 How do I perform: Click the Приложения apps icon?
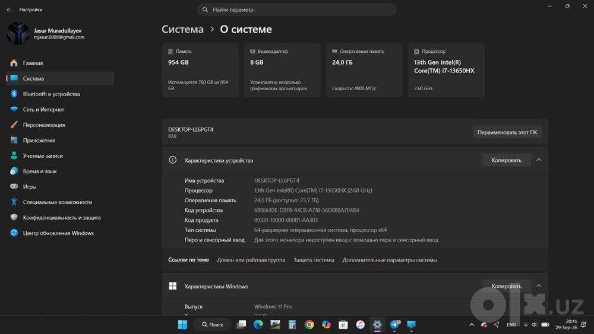click(x=14, y=141)
